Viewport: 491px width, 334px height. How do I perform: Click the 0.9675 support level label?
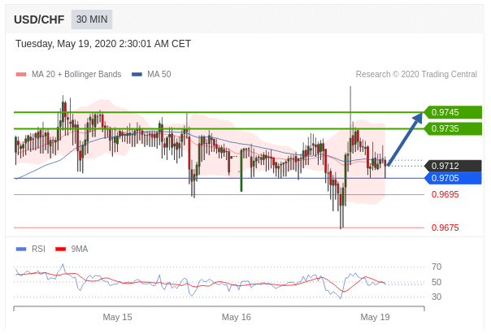coord(445,228)
